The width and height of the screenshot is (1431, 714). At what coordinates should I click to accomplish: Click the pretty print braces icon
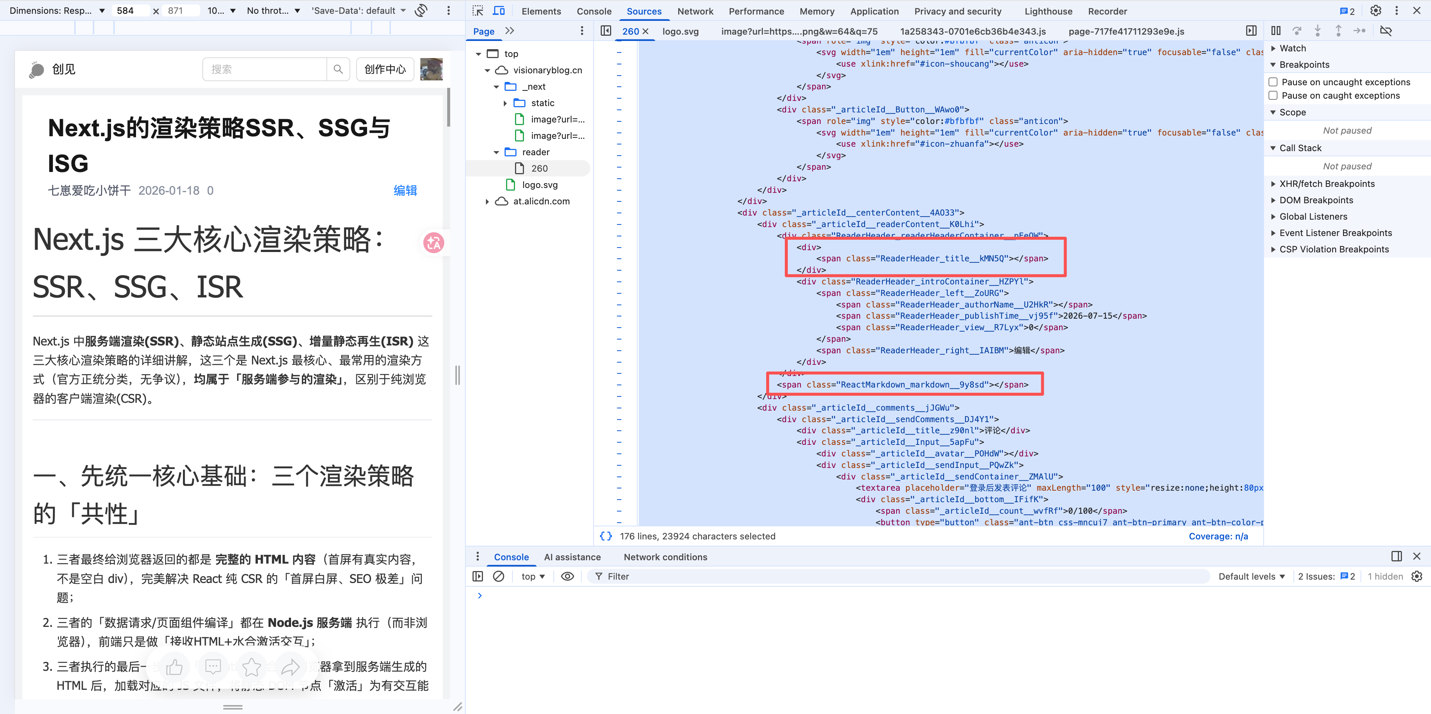click(x=606, y=536)
